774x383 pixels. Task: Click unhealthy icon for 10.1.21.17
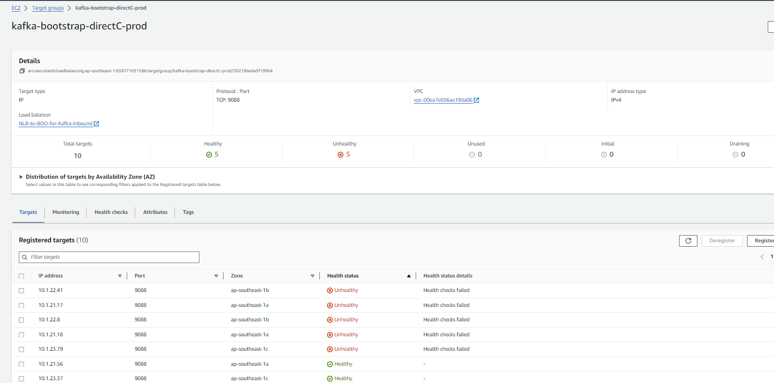coord(330,305)
